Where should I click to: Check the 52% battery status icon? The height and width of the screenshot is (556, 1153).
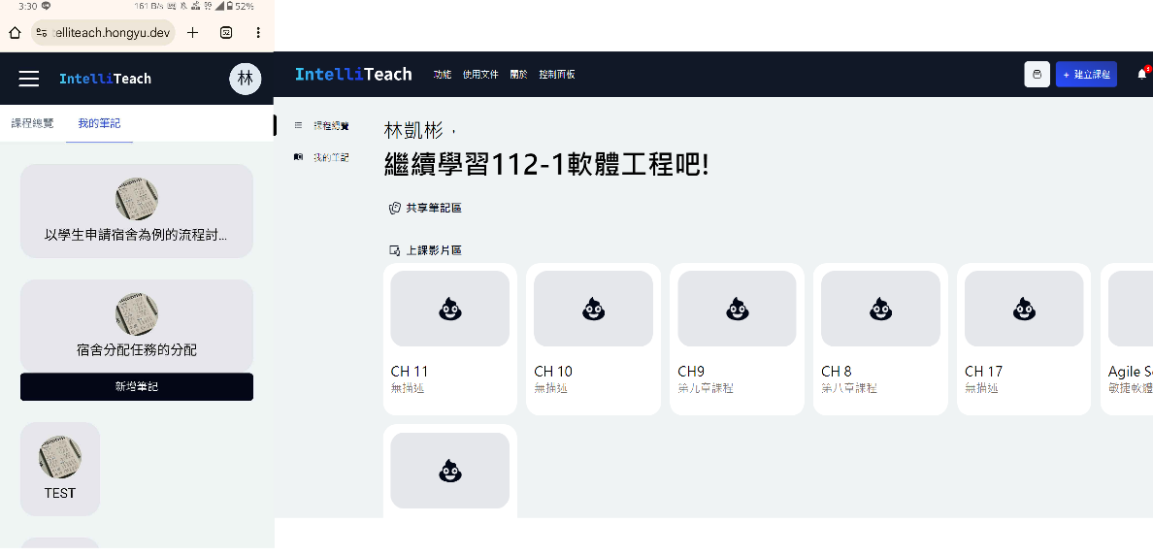coord(232,6)
